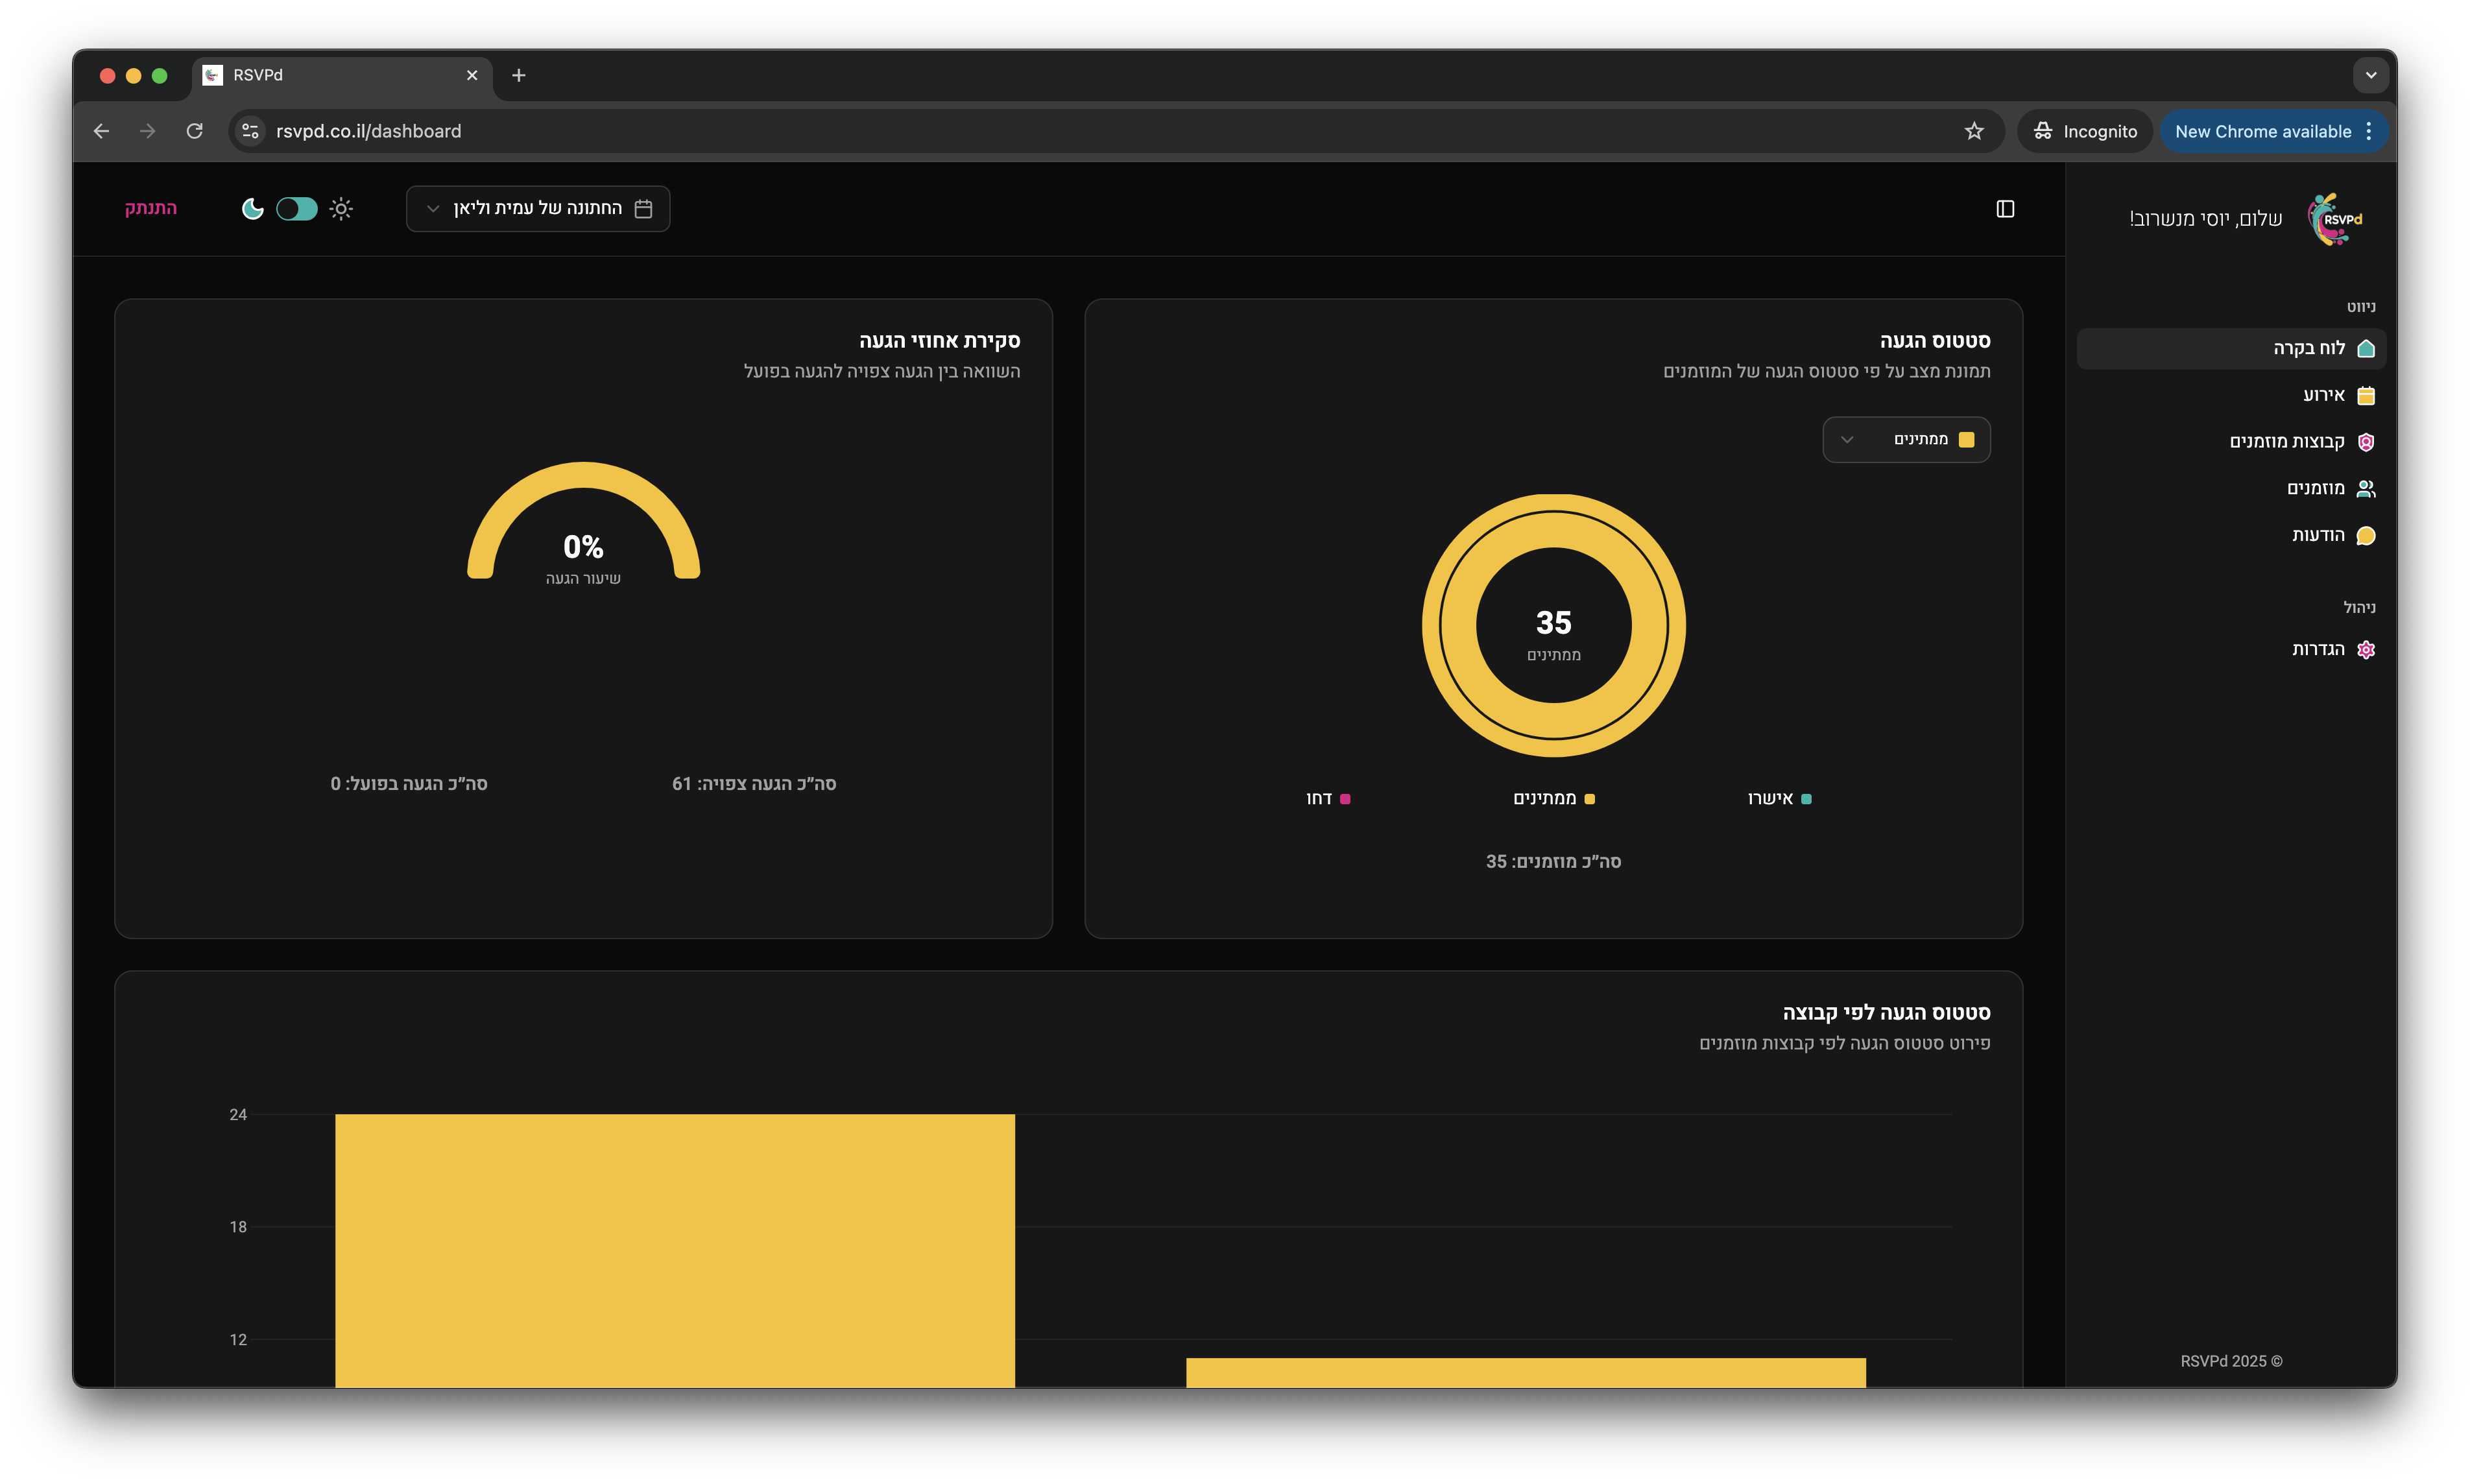Image resolution: width=2470 pixels, height=1484 pixels.
Task: Open site info icon in address bar
Action: pyautogui.click(x=250, y=131)
